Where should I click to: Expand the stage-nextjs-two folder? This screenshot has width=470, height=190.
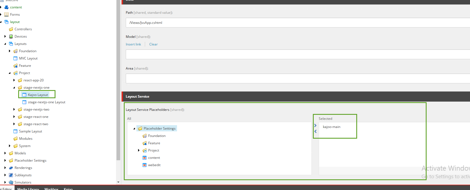pyautogui.click(x=14, y=109)
